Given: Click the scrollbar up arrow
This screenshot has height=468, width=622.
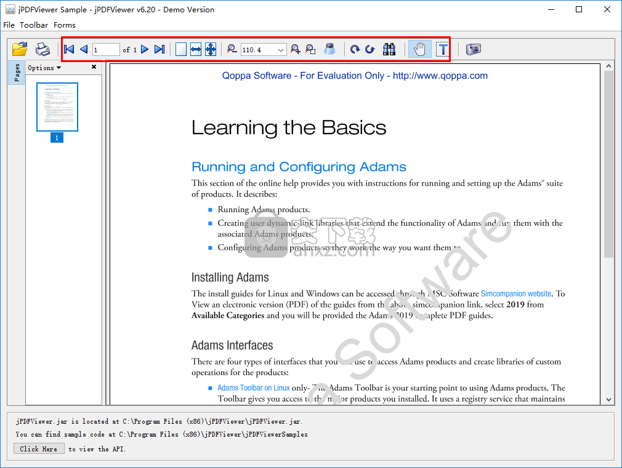Looking at the screenshot, I should point(609,66).
